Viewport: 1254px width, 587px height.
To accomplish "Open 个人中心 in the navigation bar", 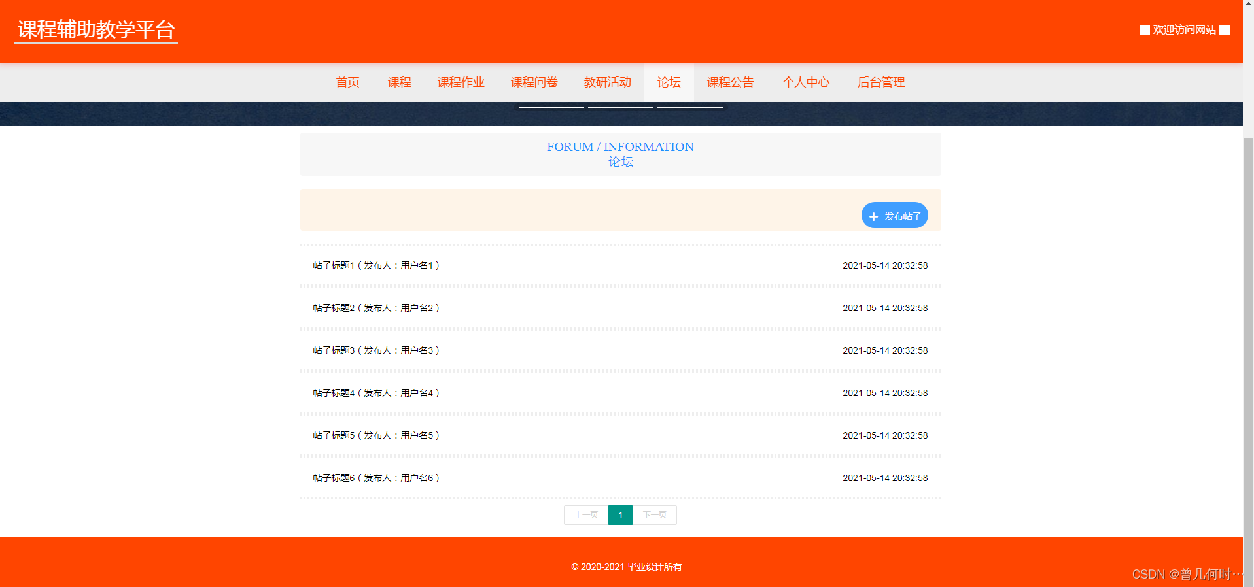I will 806,82.
